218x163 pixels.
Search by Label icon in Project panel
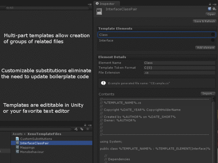tap(82, 129)
